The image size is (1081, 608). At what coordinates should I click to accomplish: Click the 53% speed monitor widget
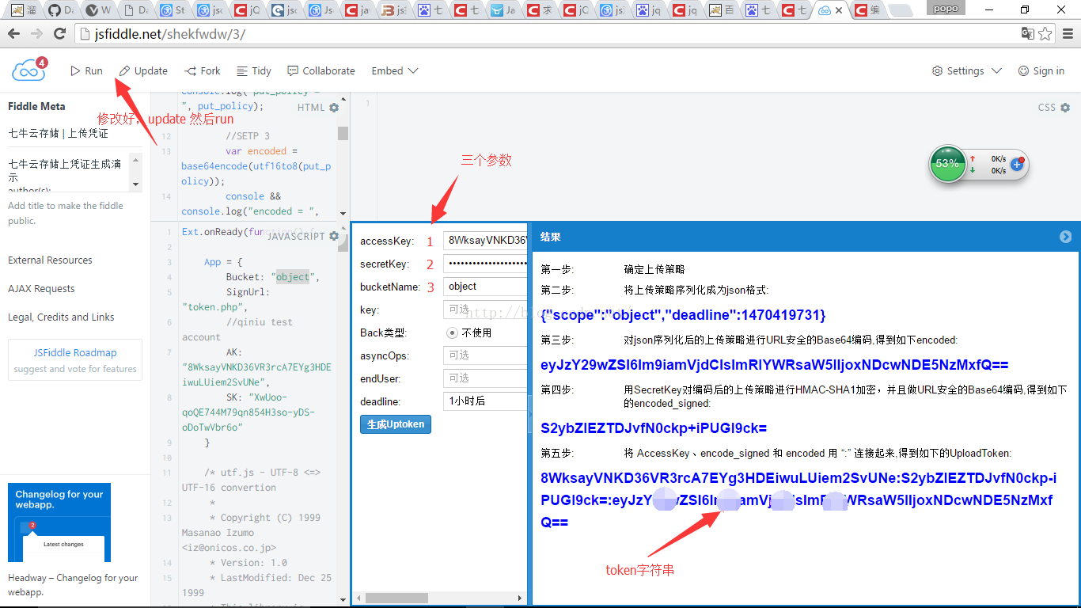[947, 164]
